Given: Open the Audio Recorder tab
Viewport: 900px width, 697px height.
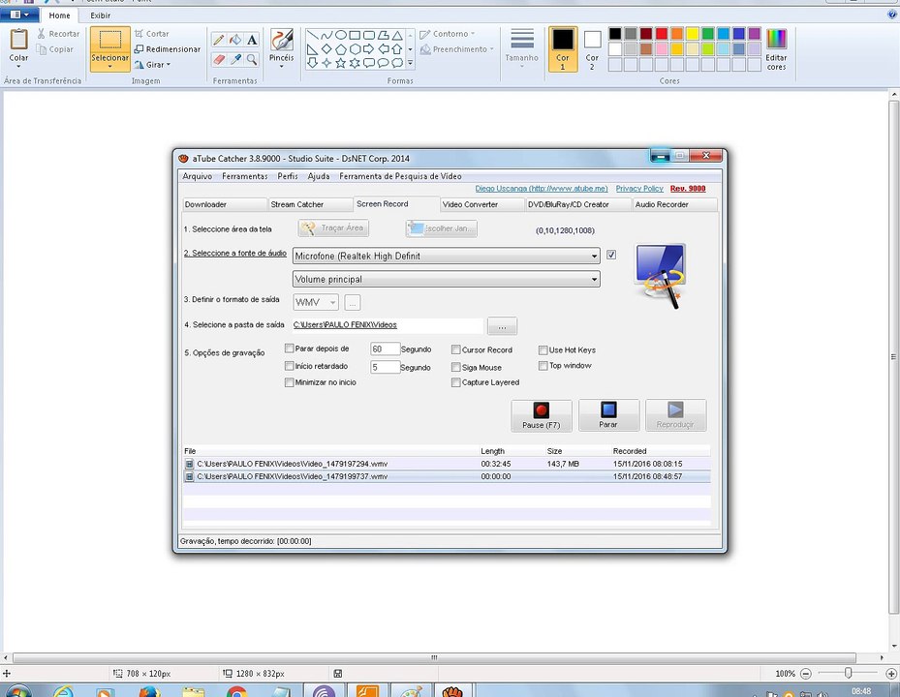Looking at the screenshot, I should coord(675,204).
